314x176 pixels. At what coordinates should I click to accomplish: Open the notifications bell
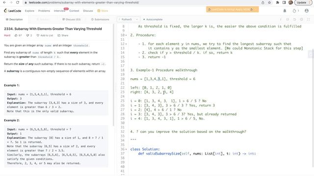pyautogui.click(x=285, y=11)
